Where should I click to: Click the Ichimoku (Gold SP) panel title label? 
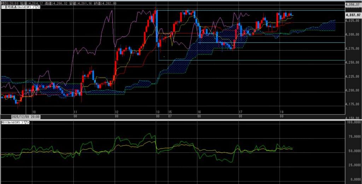[17, 7]
